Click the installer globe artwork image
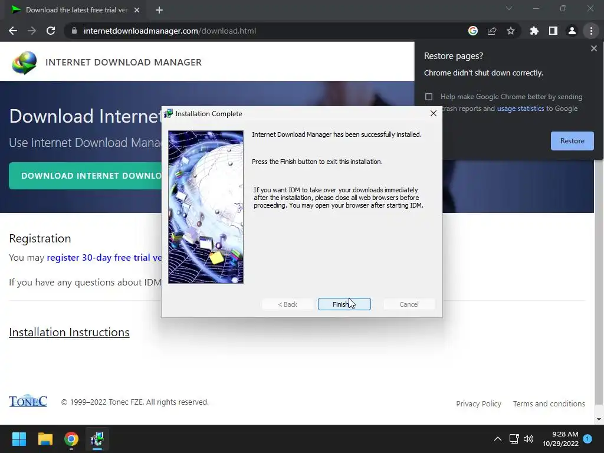This screenshot has height=453, width=604. [x=206, y=207]
